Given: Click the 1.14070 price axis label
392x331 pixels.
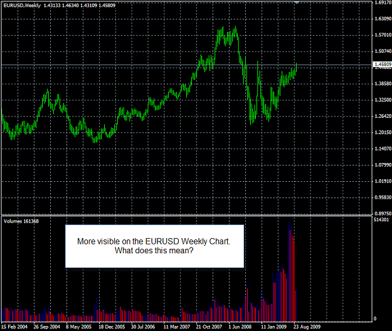Looking at the screenshot, I should pyautogui.click(x=383, y=149).
